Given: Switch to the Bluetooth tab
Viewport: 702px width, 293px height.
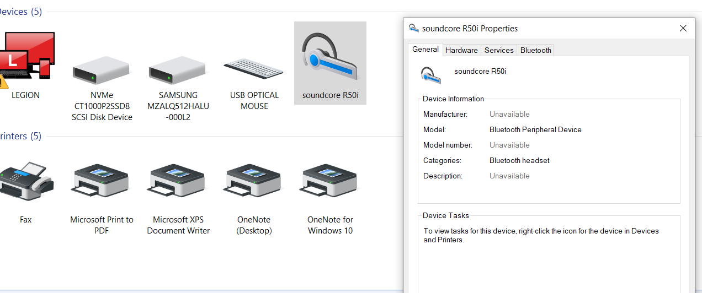Looking at the screenshot, I should (x=536, y=50).
